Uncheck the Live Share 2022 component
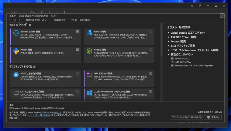This screenshot has width=231, height=131. 172,58
